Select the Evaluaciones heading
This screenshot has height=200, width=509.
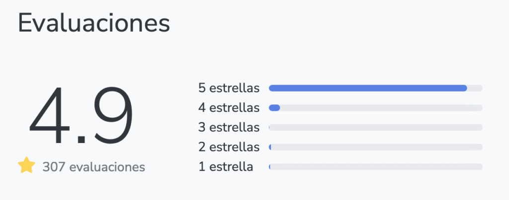pos(94,23)
